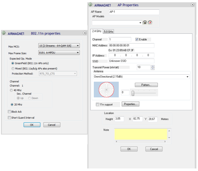Close the 802.11n properties window
Image resolution: width=198 pixels, height=171 pixels.
(x=85, y=33)
